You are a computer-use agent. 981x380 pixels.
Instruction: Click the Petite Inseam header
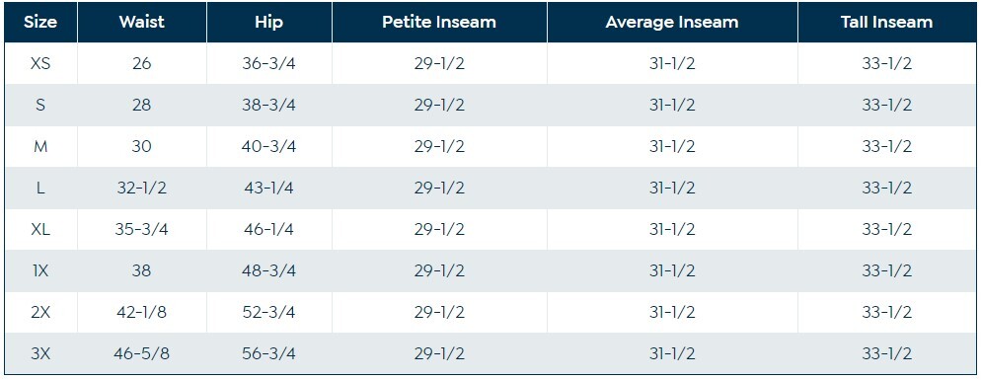click(x=439, y=22)
